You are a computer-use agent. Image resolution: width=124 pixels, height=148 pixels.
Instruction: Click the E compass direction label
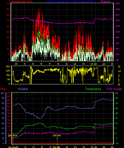click(x=119, y=80)
